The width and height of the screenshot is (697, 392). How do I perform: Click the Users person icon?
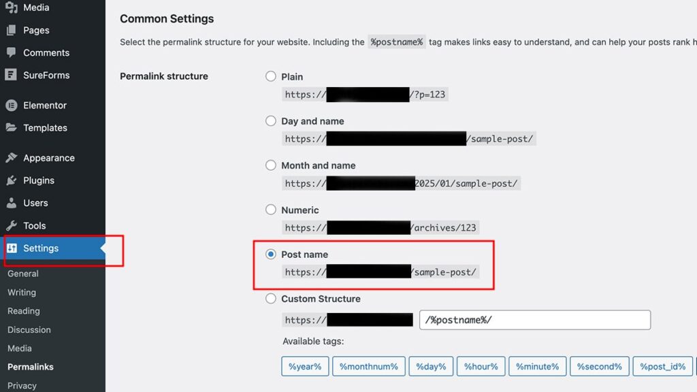pyautogui.click(x=12, y=203)
